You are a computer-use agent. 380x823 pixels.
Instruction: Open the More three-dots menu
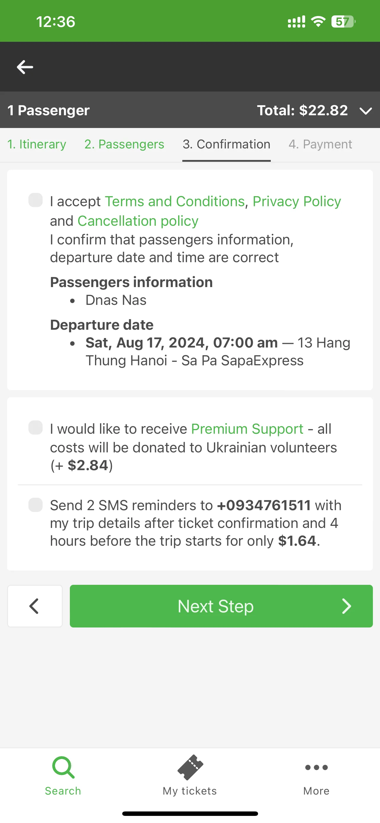(x=316, y=767)
